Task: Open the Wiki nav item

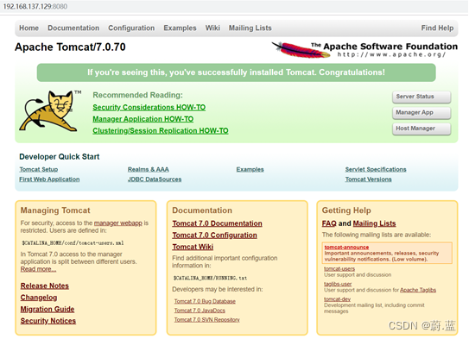Action: 212,28
